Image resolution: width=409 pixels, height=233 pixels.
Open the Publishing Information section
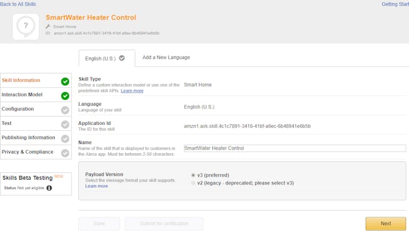tap(35, 138)
